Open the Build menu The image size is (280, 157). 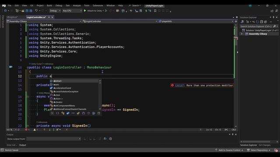click(x=49, y=6)
